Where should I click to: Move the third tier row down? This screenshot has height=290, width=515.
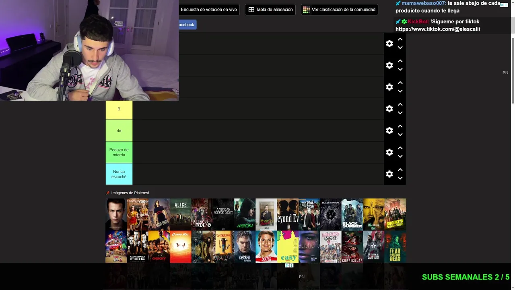point(400,91)
